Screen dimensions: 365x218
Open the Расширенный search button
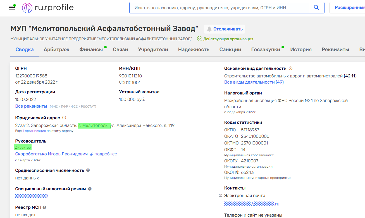click(x=349, y=8)
